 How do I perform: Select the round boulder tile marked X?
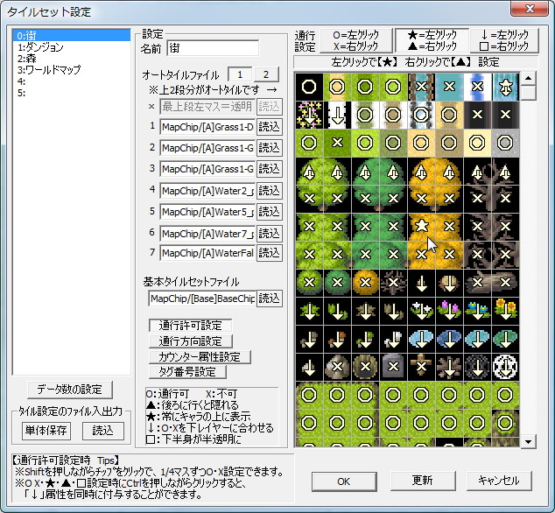tap(337, 367)
